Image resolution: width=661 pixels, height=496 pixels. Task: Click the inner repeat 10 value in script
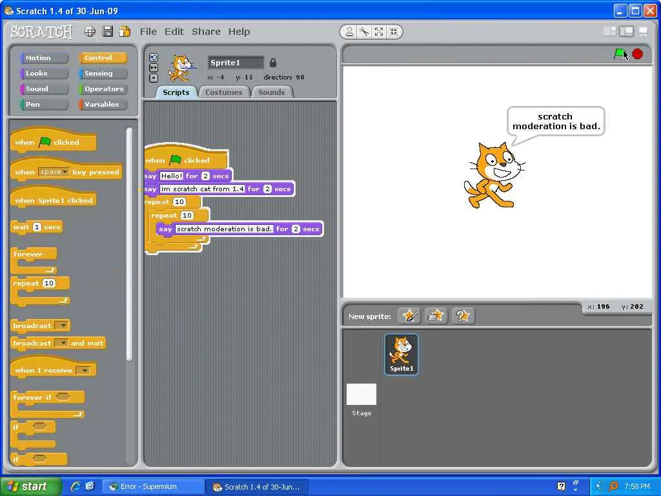tap(187, 216)
